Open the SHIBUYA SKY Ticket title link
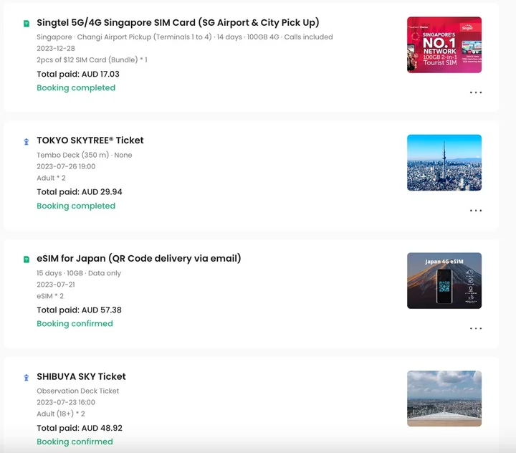 point(81,376)
